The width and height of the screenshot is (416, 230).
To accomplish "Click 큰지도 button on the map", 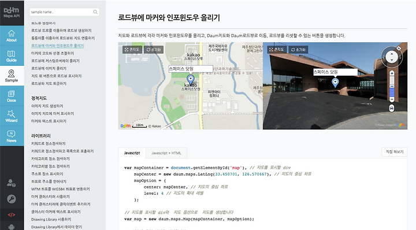I will click(x=132, y=50).
